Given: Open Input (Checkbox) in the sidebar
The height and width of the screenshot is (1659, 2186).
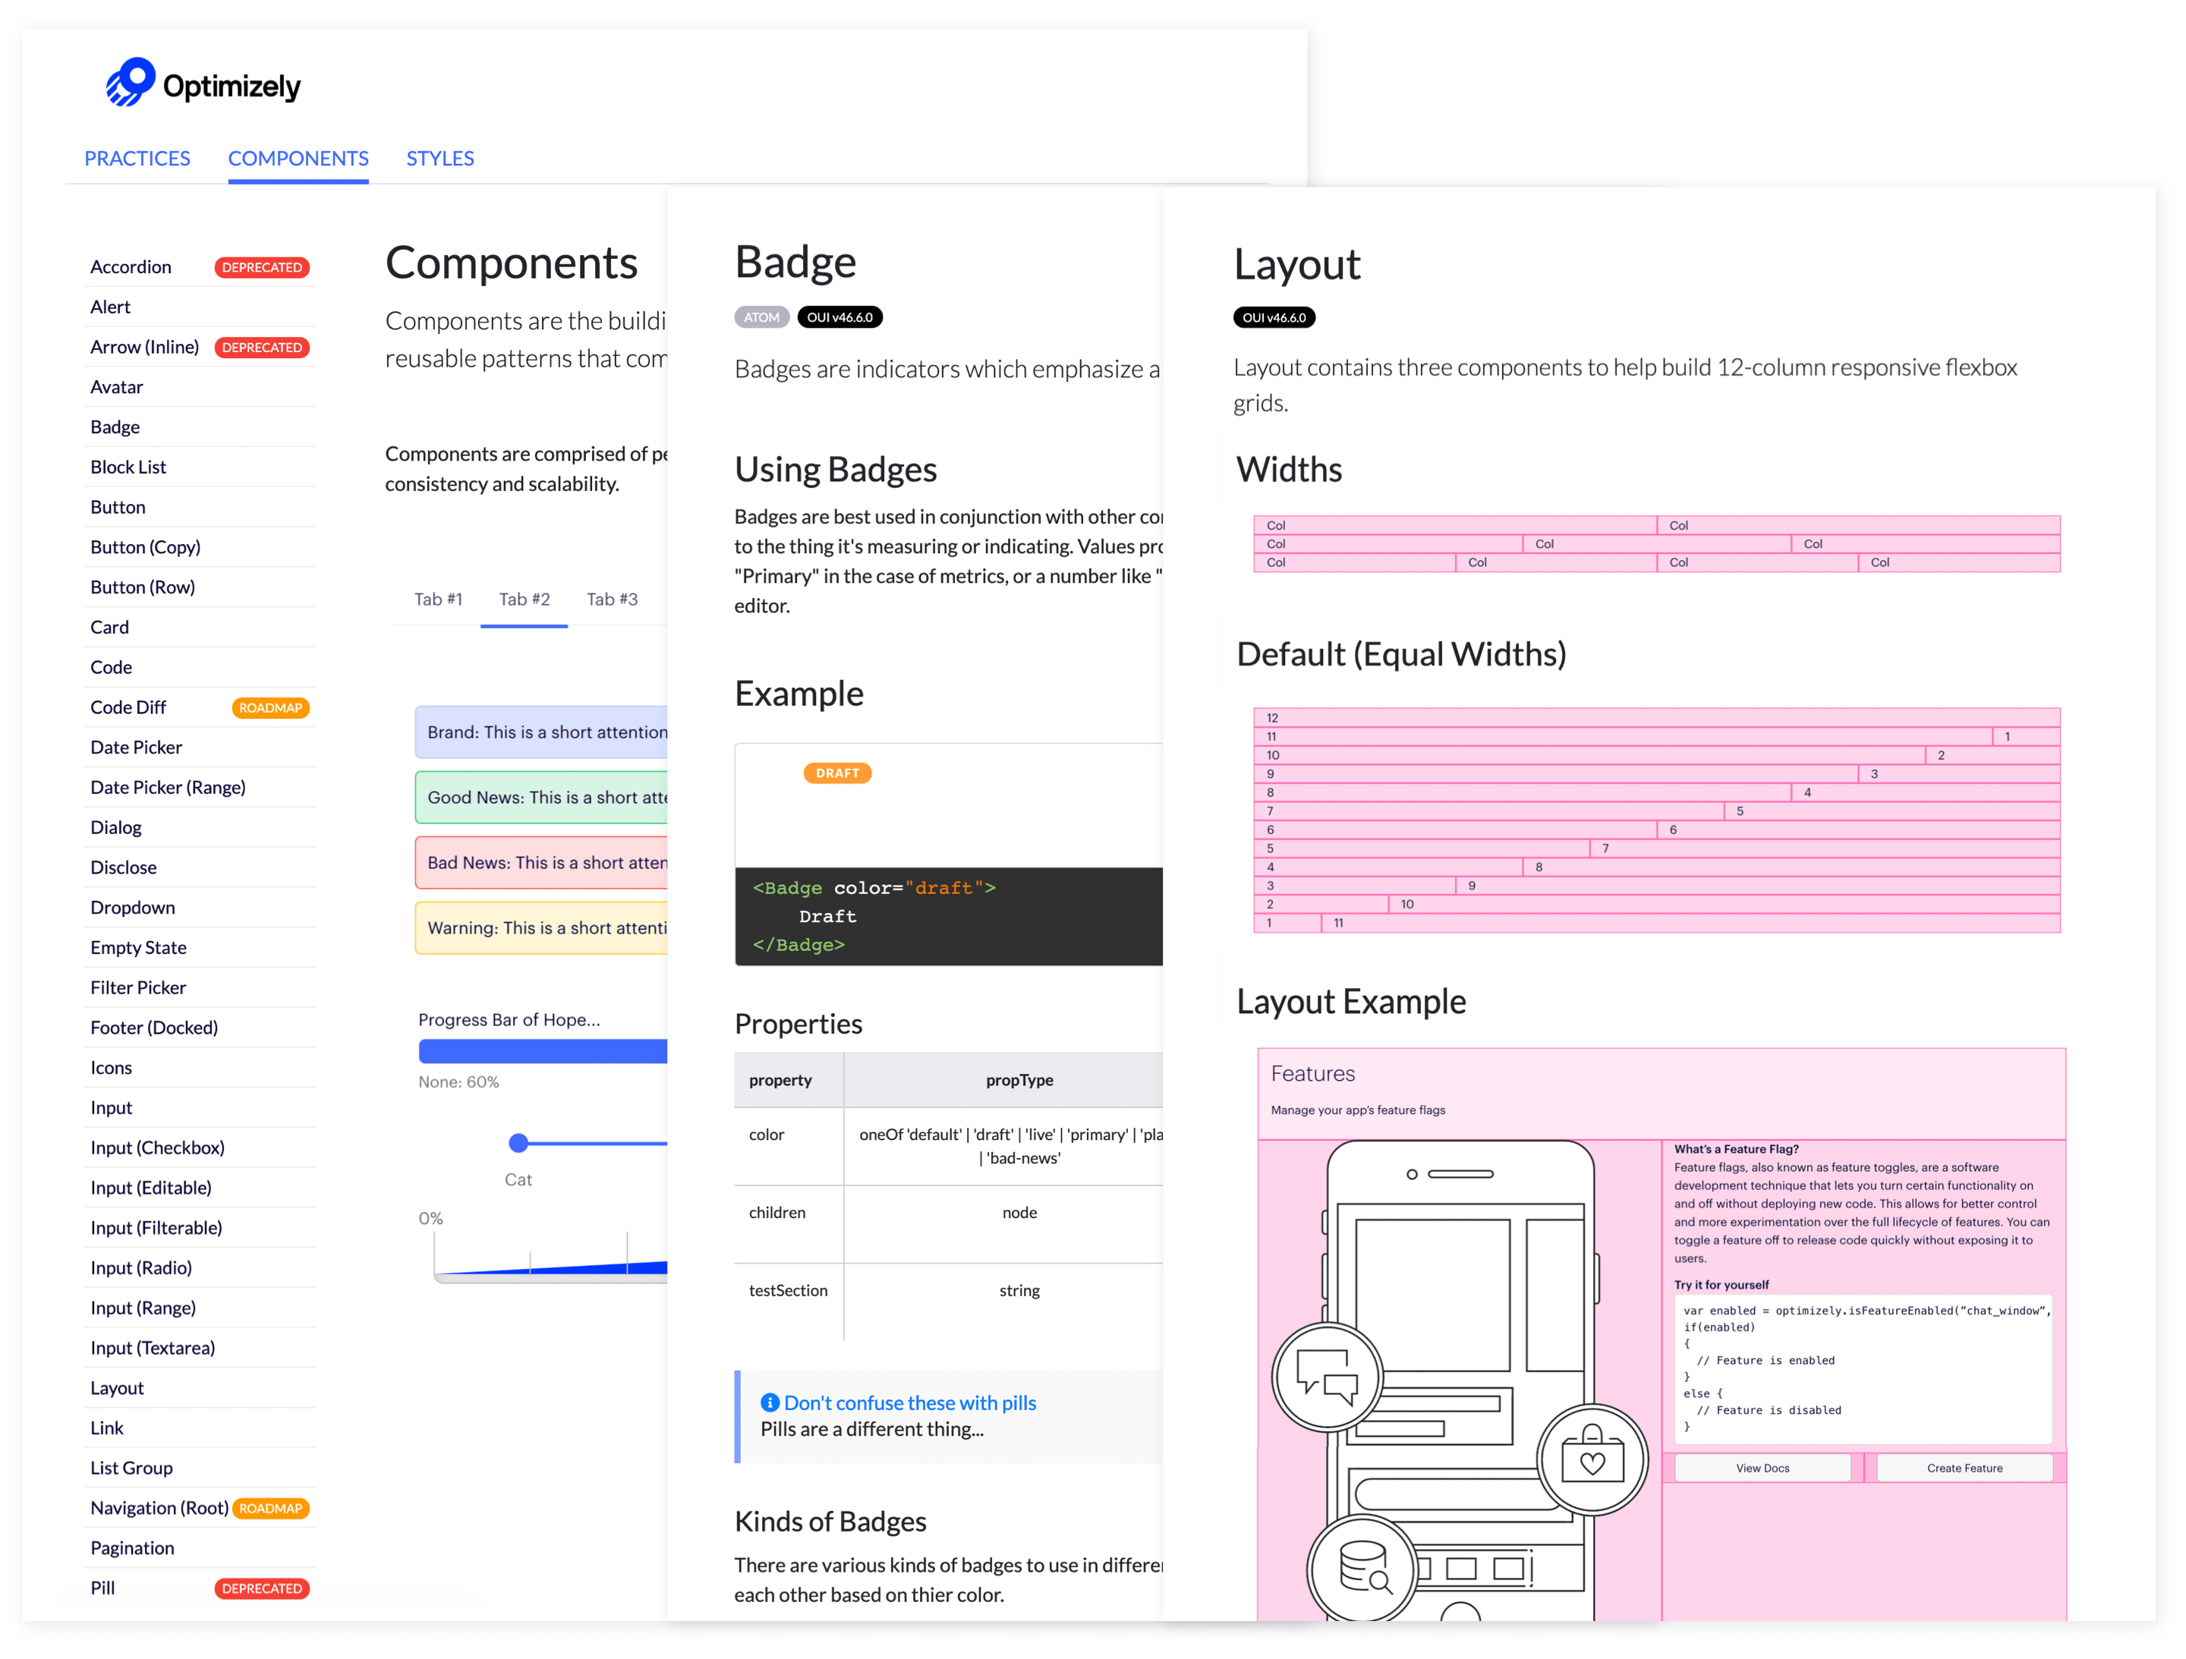Looking at the screenshot, I should tap(157, 1148).
